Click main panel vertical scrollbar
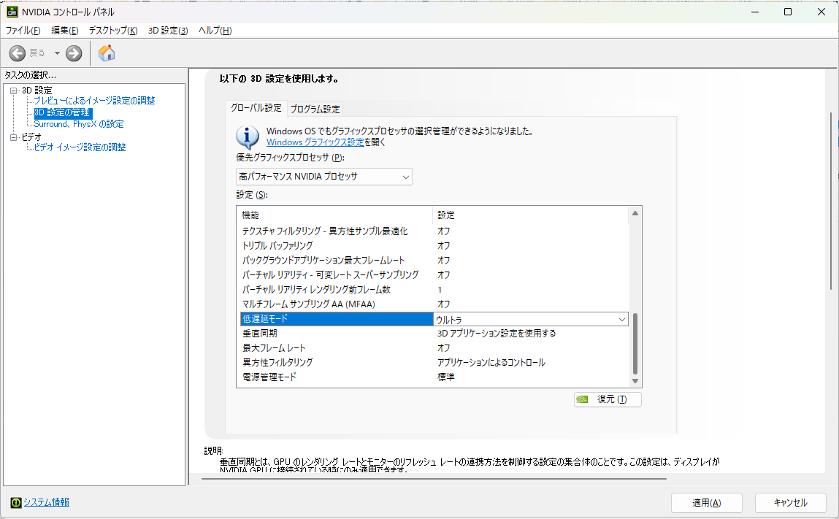839x519 pixels. pos(831,201)
